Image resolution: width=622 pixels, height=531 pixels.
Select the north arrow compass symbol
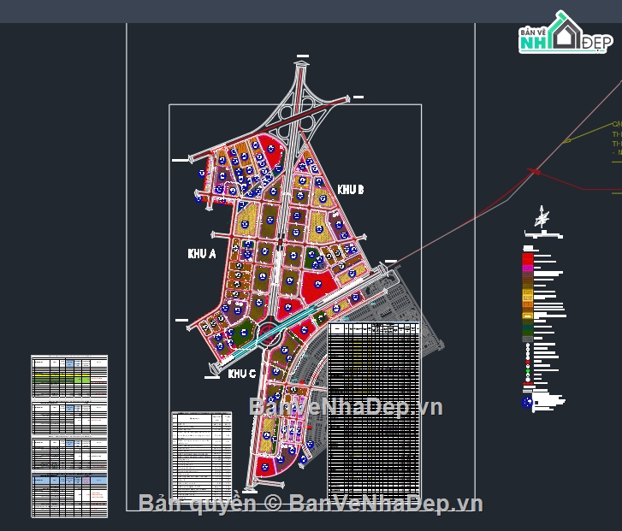click(x=542, y=217)
